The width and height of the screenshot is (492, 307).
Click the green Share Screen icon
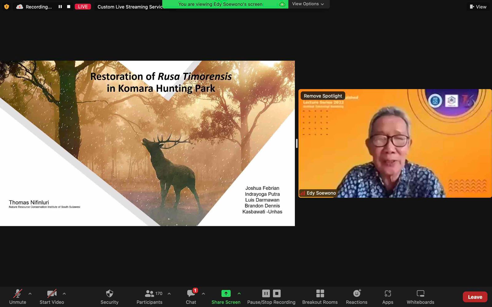226,293
